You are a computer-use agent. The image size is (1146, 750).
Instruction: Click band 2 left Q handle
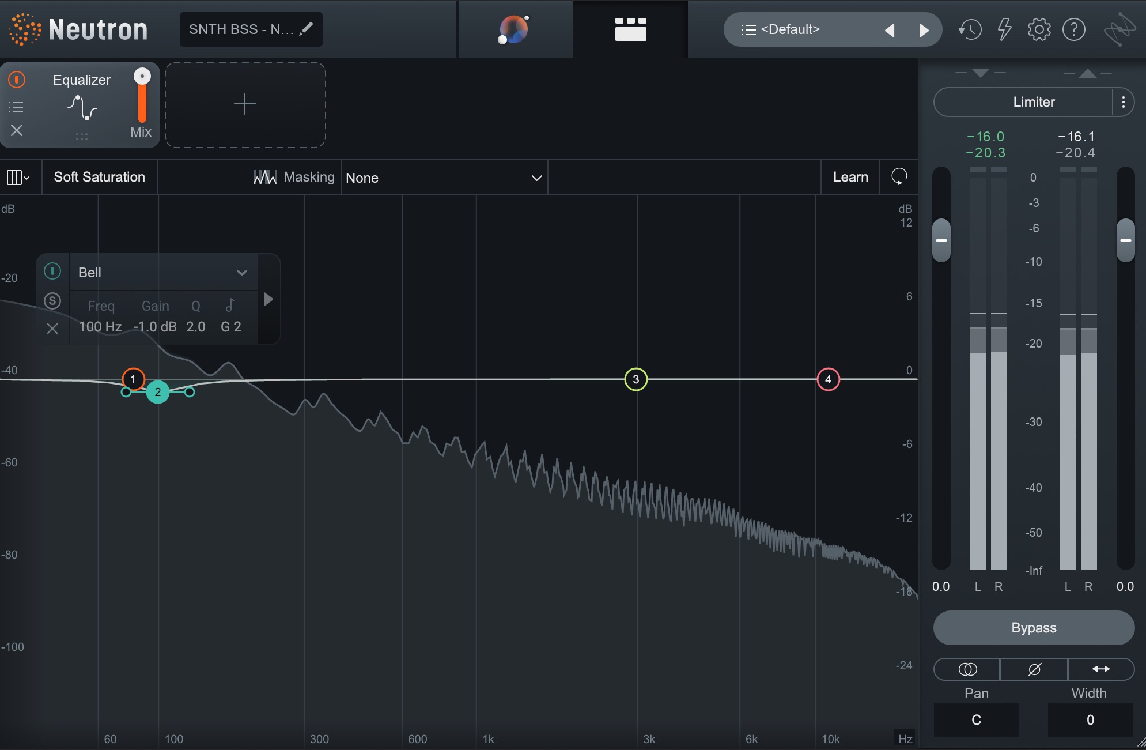click(x=126, y=392)
